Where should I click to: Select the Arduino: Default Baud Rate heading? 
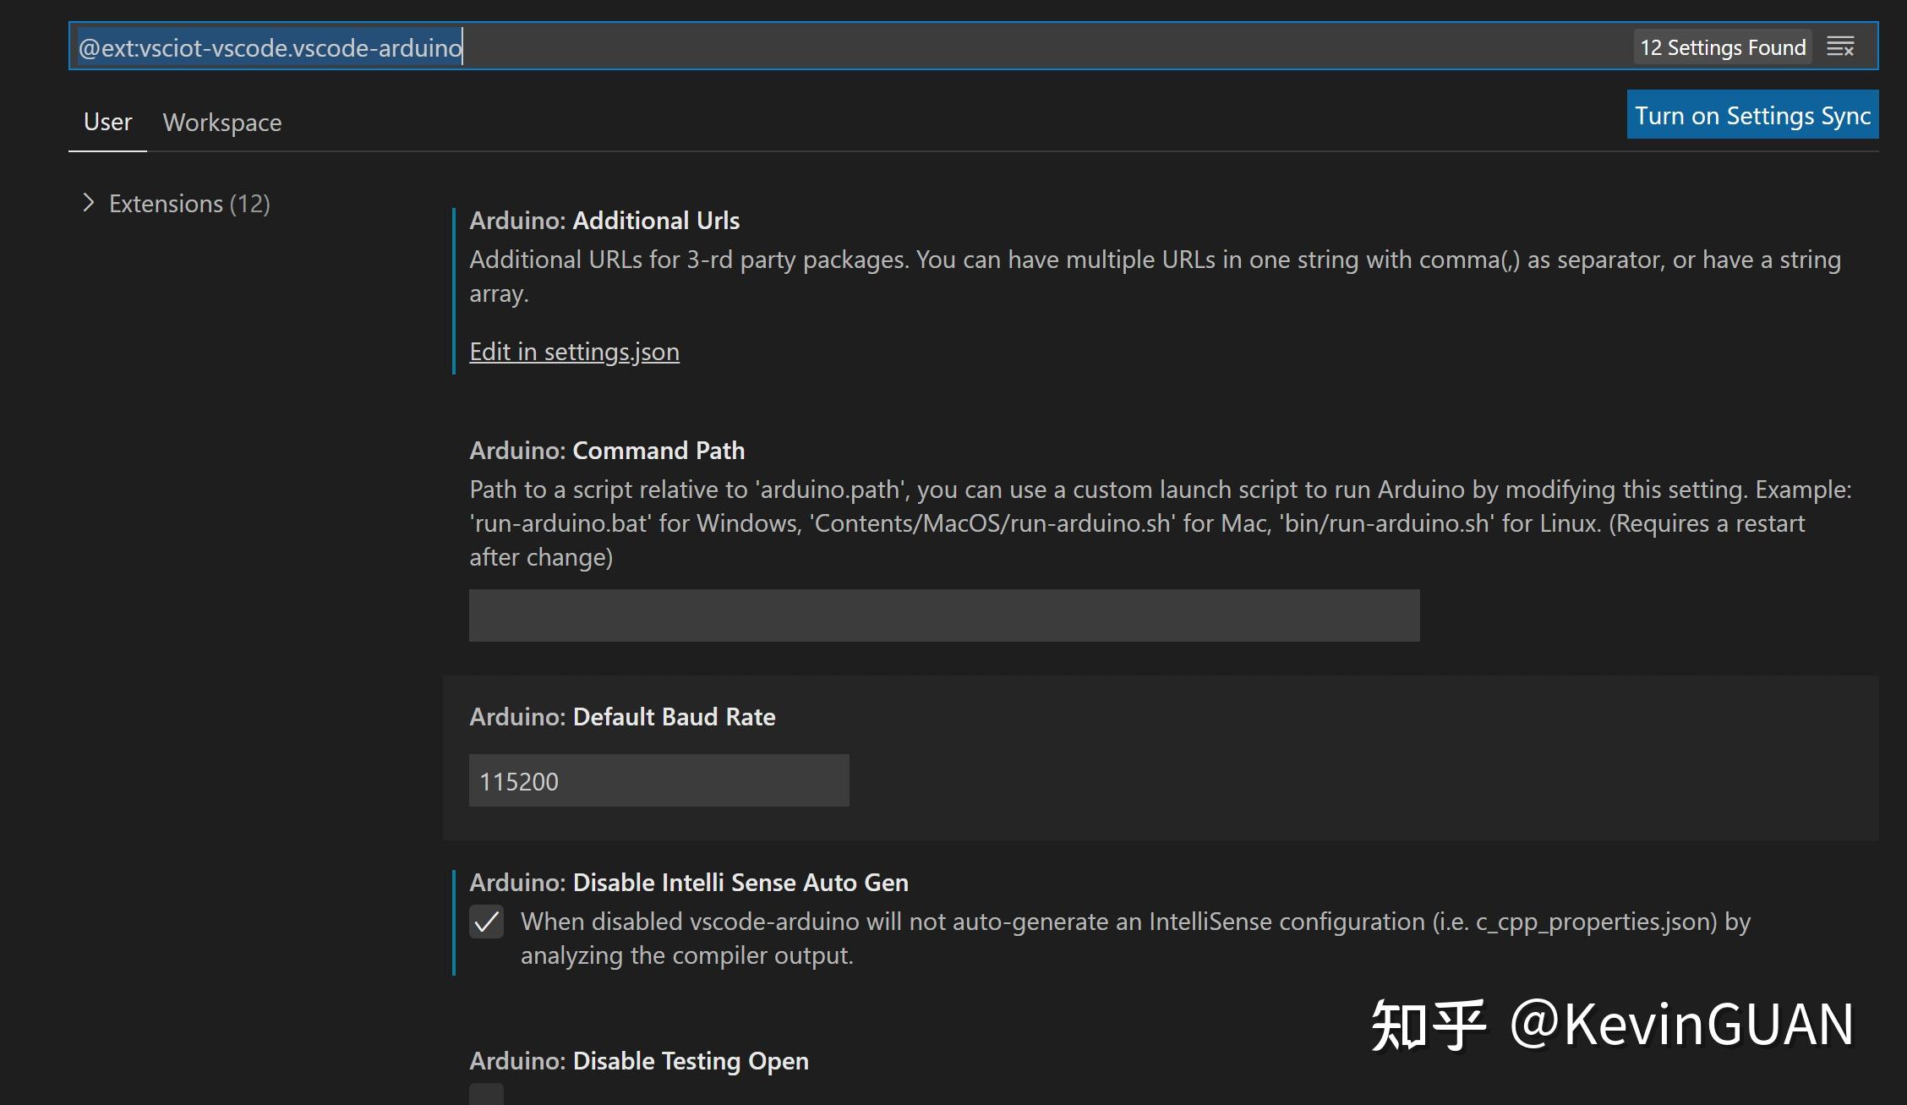tap(622, 716)
